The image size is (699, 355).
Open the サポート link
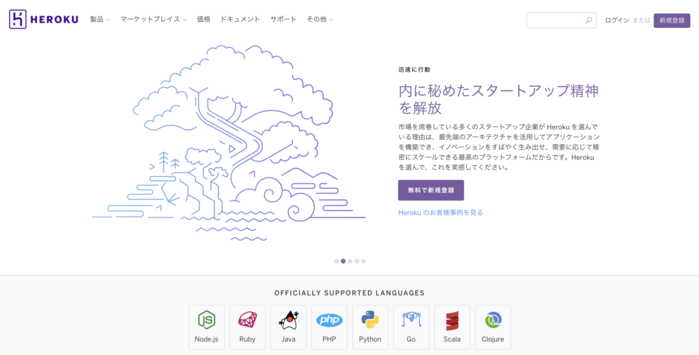[283, 20]
